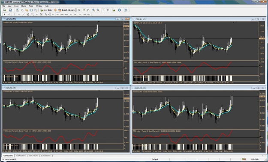
Task: Switch to candlestick chart display
Action: point(84,10)
